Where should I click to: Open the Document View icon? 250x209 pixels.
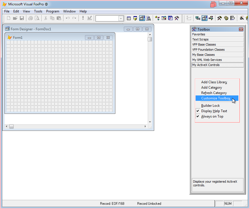[149, 18]
